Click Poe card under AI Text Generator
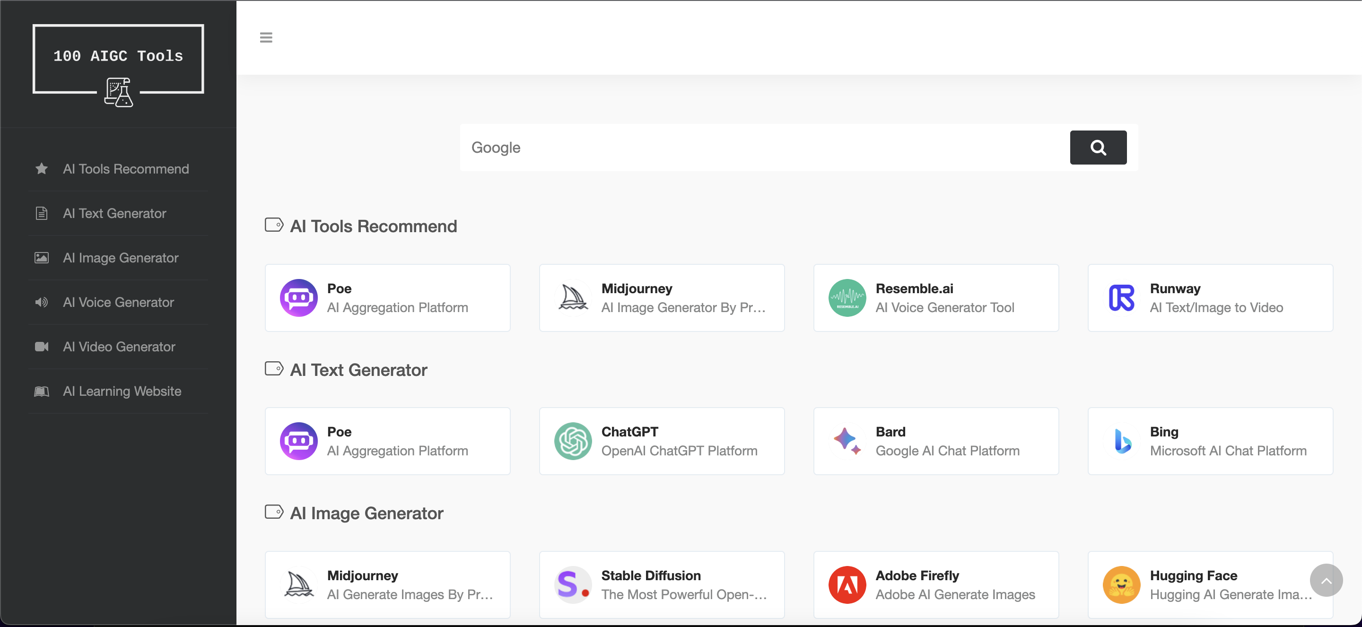This screenshot has width=1362, height=627. pyautogui.click(x=388, y=441)
